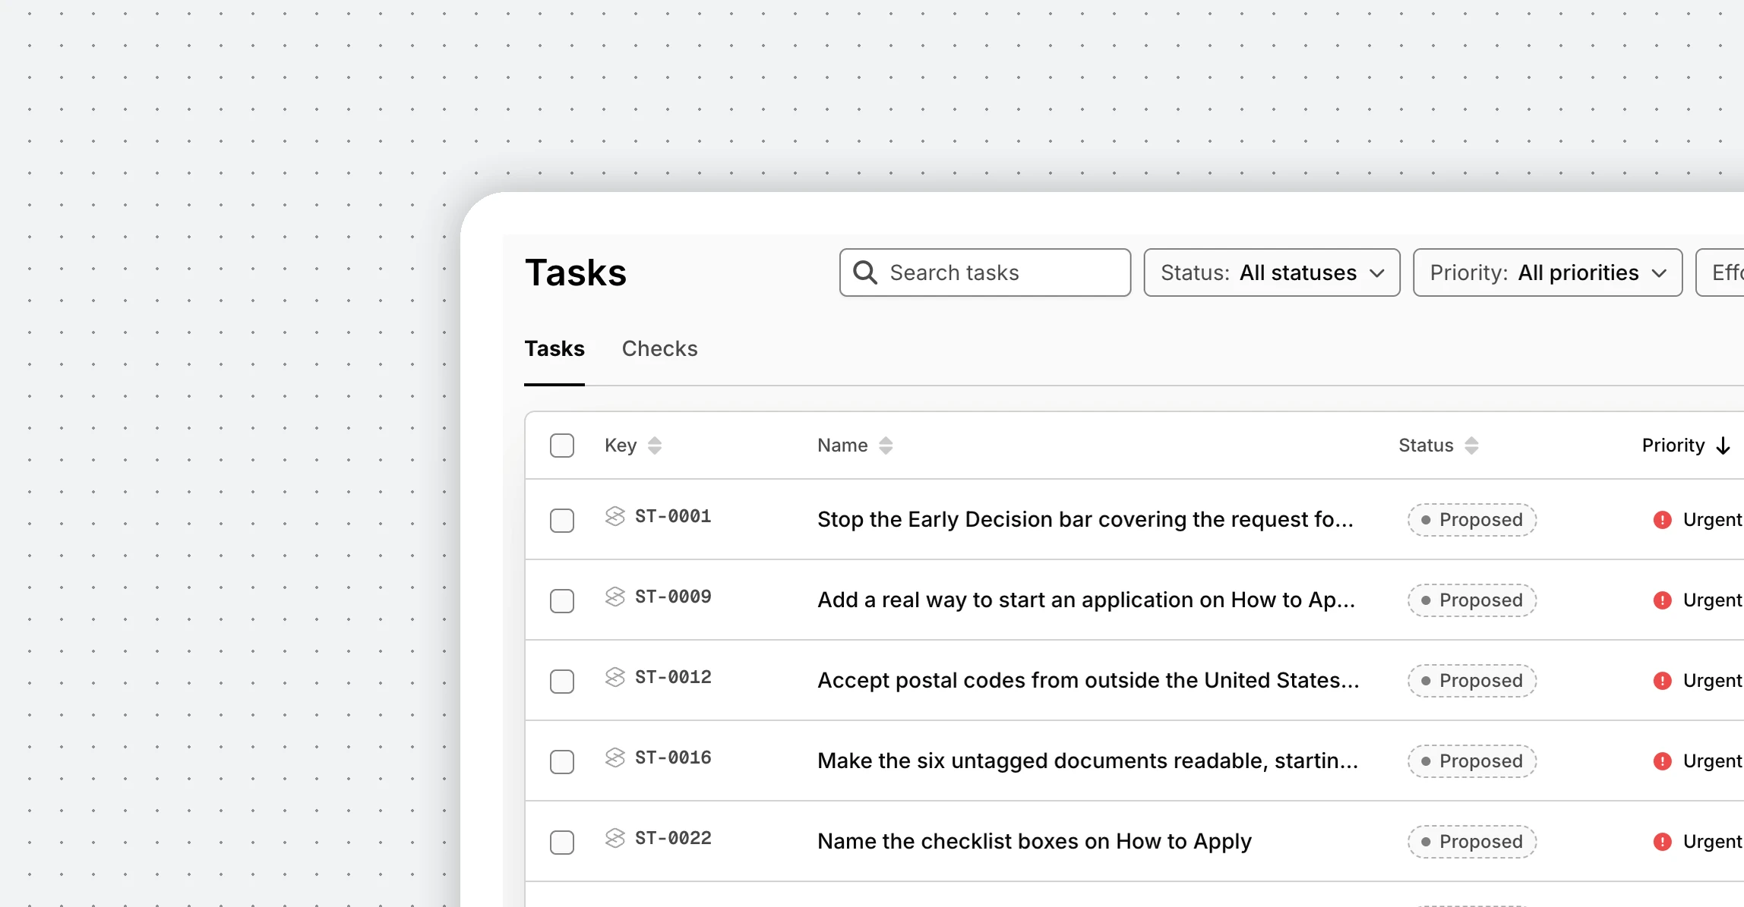The image size is (1744, 907).
Task: Toggle the select-all checkbox in table header
Action: 562,446
